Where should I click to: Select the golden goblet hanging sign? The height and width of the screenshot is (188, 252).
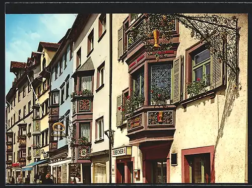coord(156,38)
